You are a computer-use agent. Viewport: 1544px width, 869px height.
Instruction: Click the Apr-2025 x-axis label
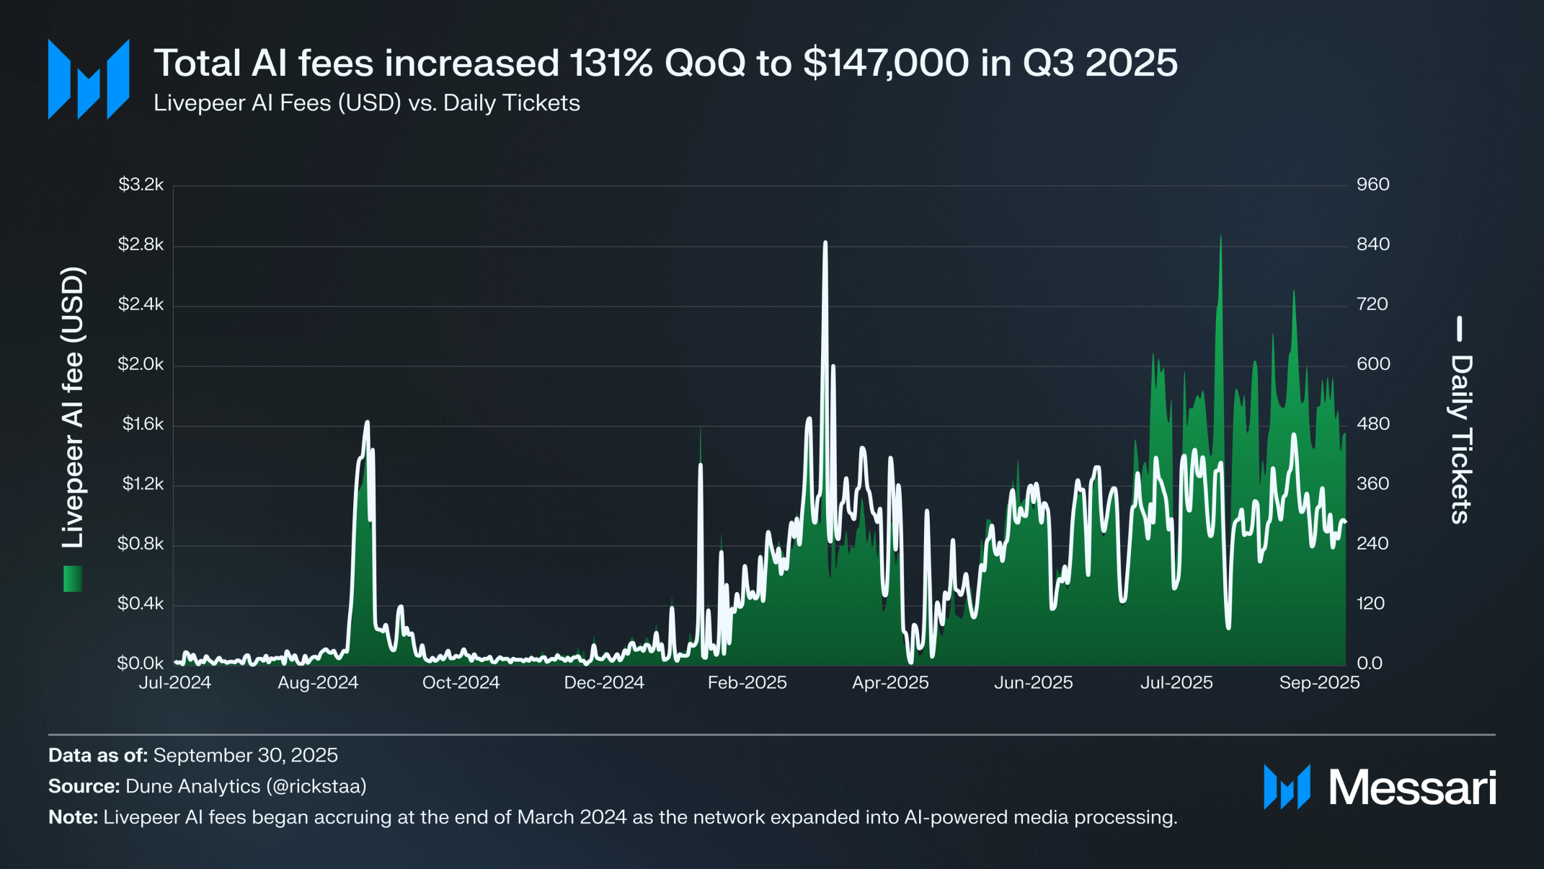[890, 682]
